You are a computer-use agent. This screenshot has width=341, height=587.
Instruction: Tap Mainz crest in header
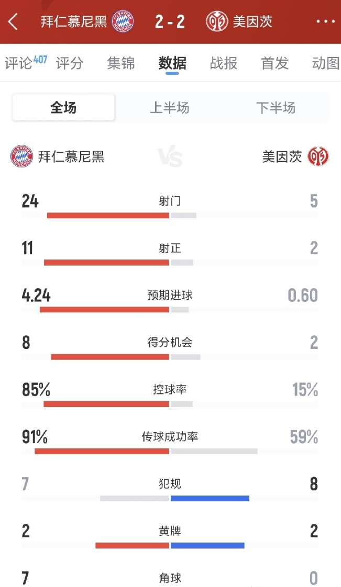click(217, 22)
